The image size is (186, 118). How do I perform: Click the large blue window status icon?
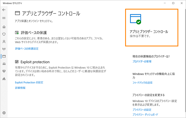coord(136,19)
